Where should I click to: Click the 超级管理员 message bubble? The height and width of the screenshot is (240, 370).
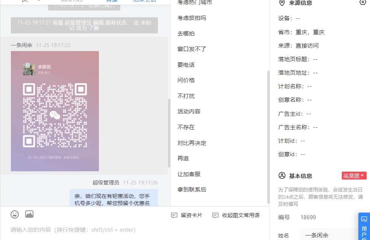114,198
